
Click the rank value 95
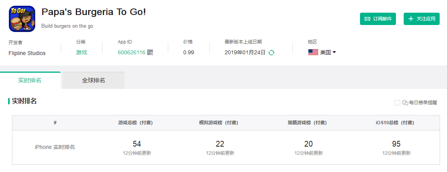(396, 144)
